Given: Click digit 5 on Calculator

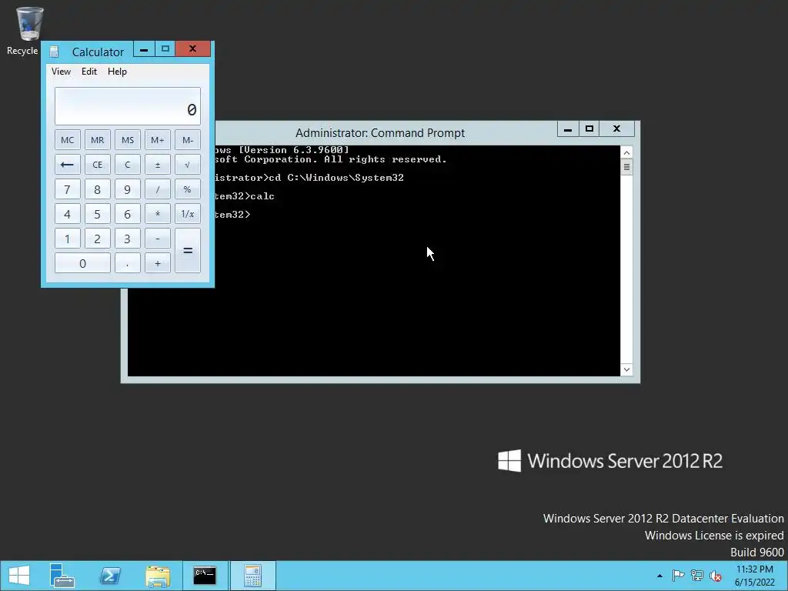Looking at the screenshot, I should 98,214.
